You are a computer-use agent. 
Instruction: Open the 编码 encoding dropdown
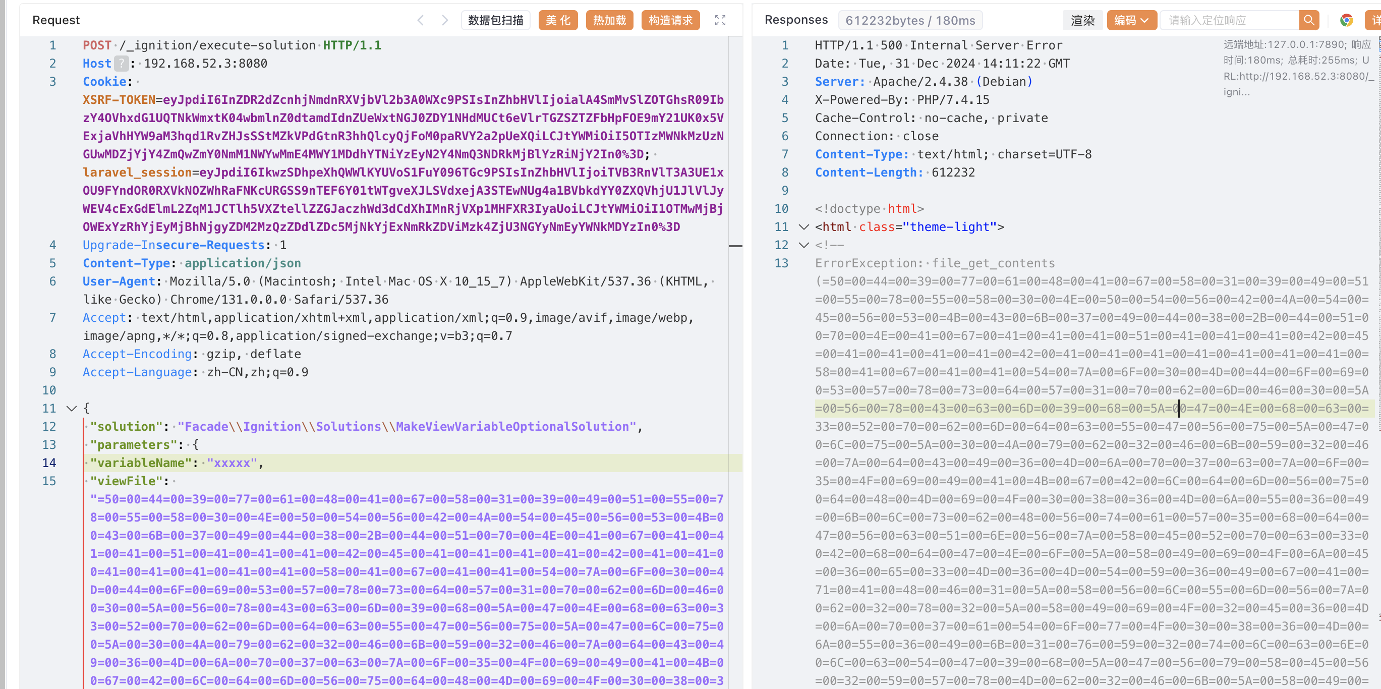point(1131,20)
